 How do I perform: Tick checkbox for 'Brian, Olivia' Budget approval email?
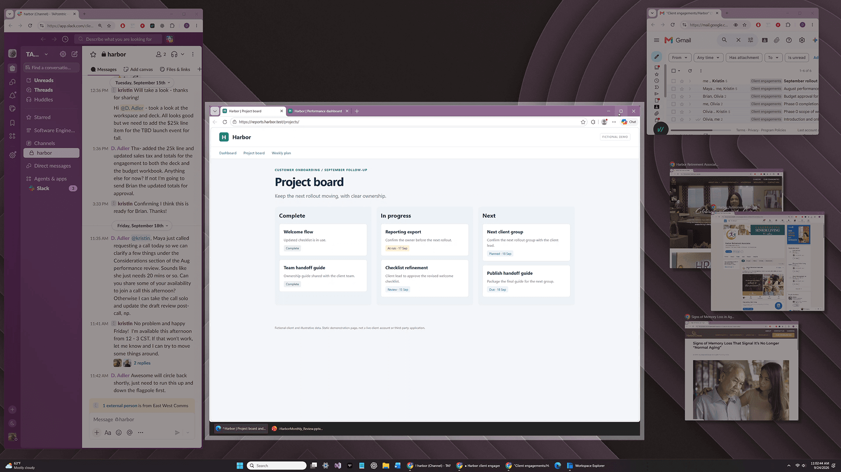click(x=673, y=97)
